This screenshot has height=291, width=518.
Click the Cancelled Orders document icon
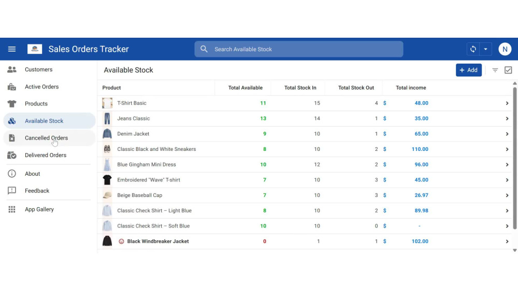tap(12, 138)
